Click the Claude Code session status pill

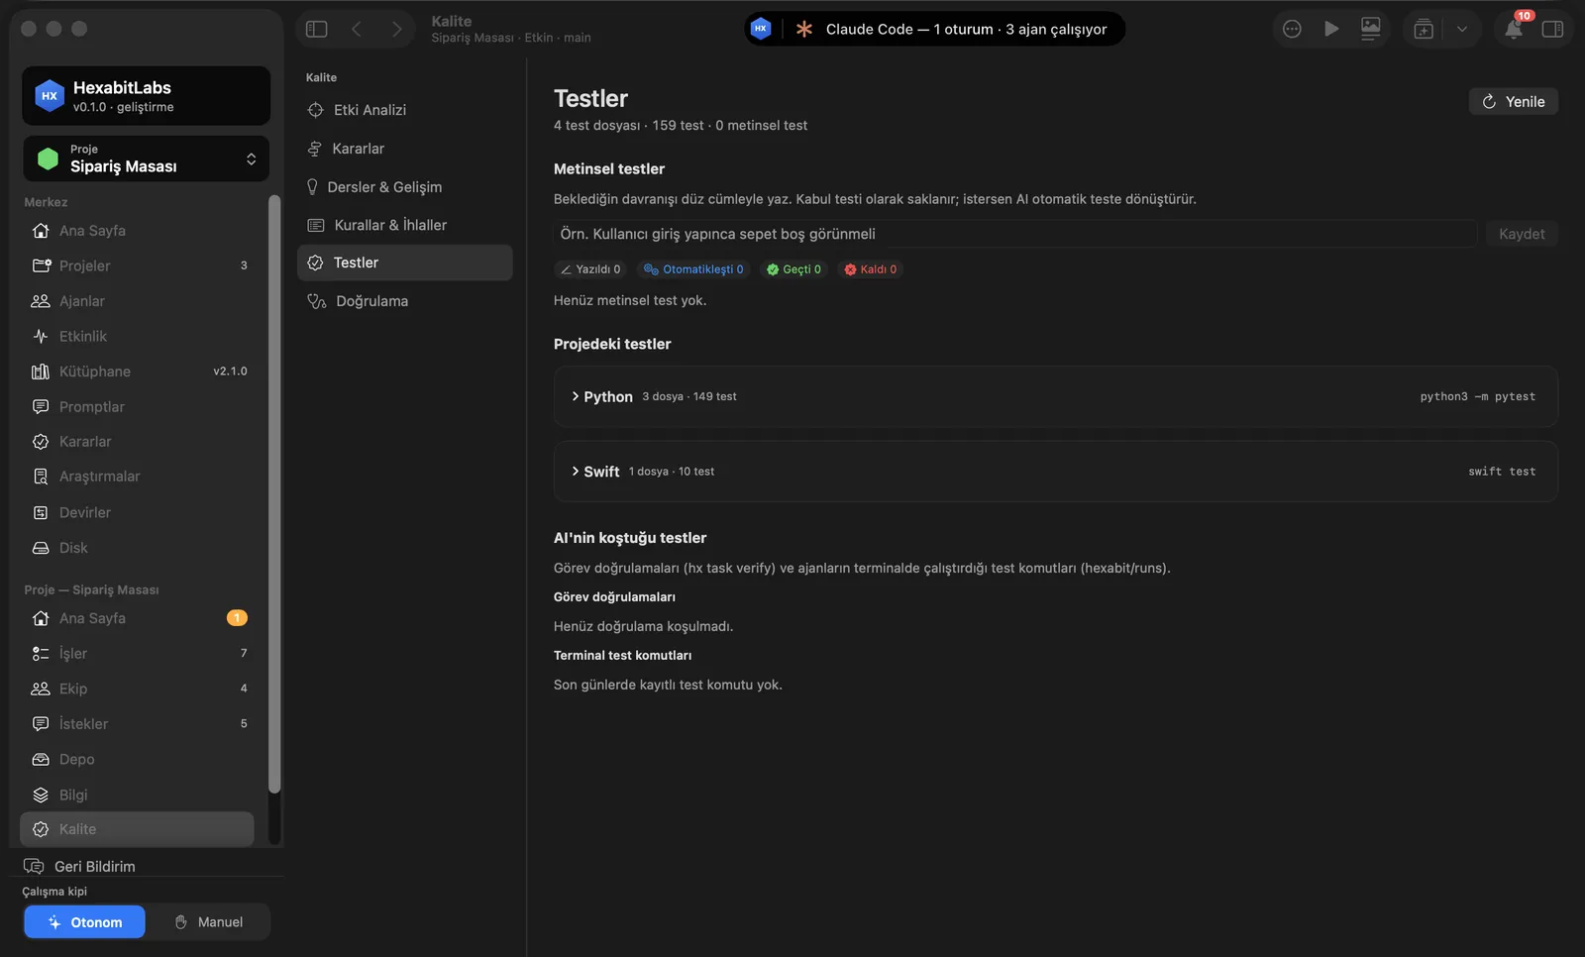coord(934,29)
